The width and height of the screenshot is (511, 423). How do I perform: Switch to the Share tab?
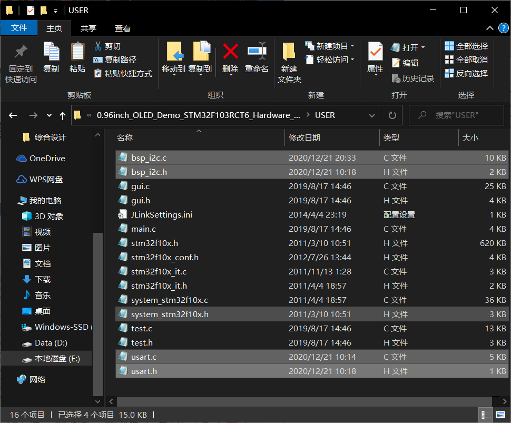coord(89,28)
